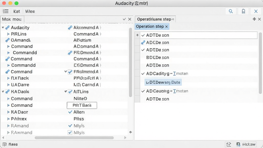Open dropdown arrow beside FRsimarnd A
This screenshot has height=148, width=263.
(65, 72)
